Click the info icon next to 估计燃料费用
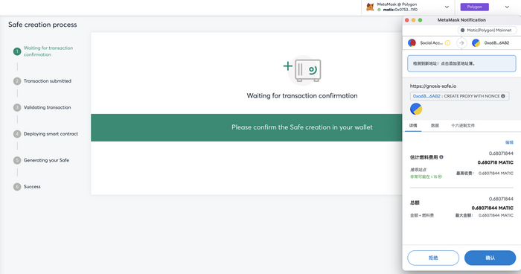 [441, 157]
